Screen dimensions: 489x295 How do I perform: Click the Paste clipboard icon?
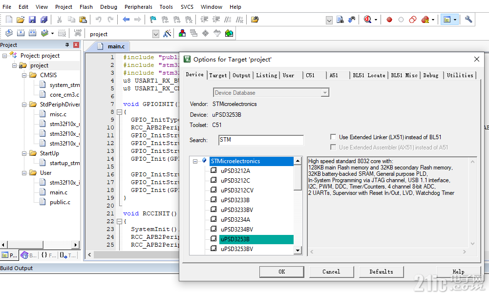point(83,20)
